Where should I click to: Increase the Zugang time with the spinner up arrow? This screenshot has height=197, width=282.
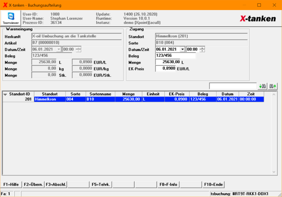pyautogui.click(x=202, y=48)
